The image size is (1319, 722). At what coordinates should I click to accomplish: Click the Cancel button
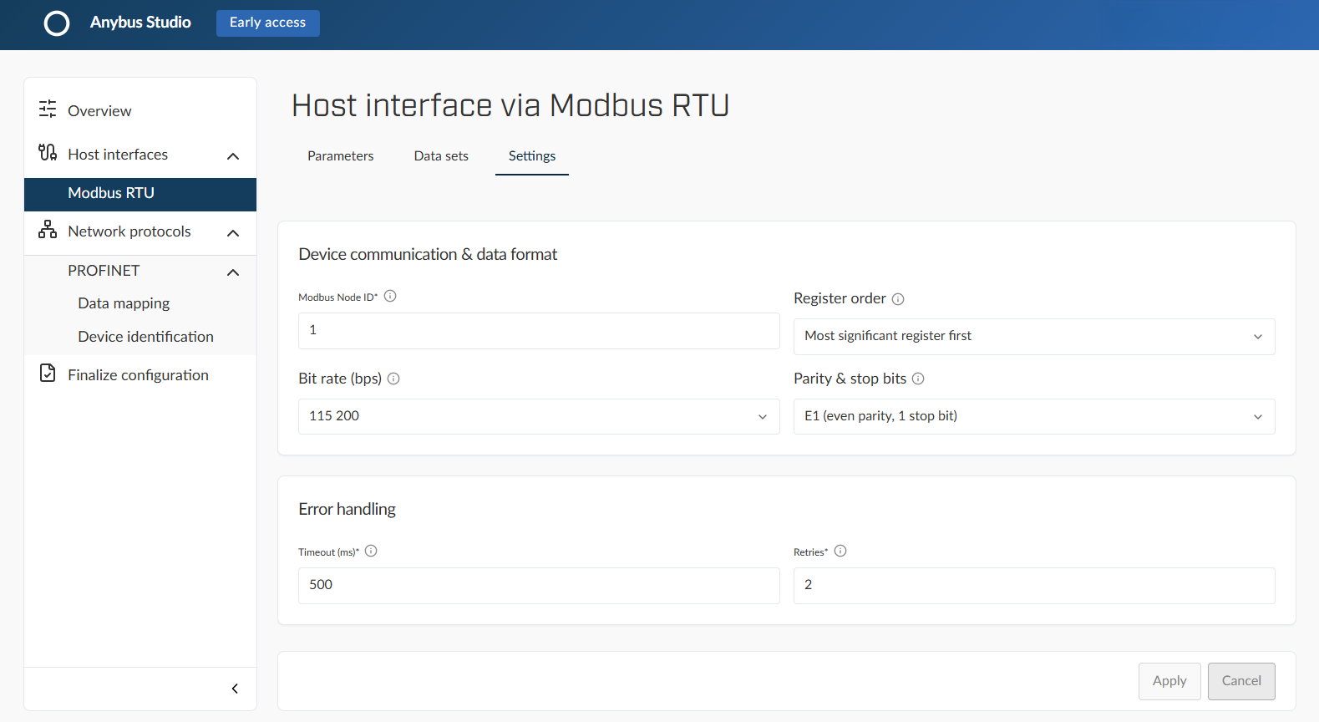1241,681
